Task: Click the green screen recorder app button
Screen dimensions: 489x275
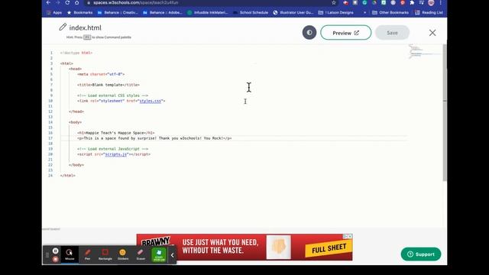Action: (x=159, y=254)
